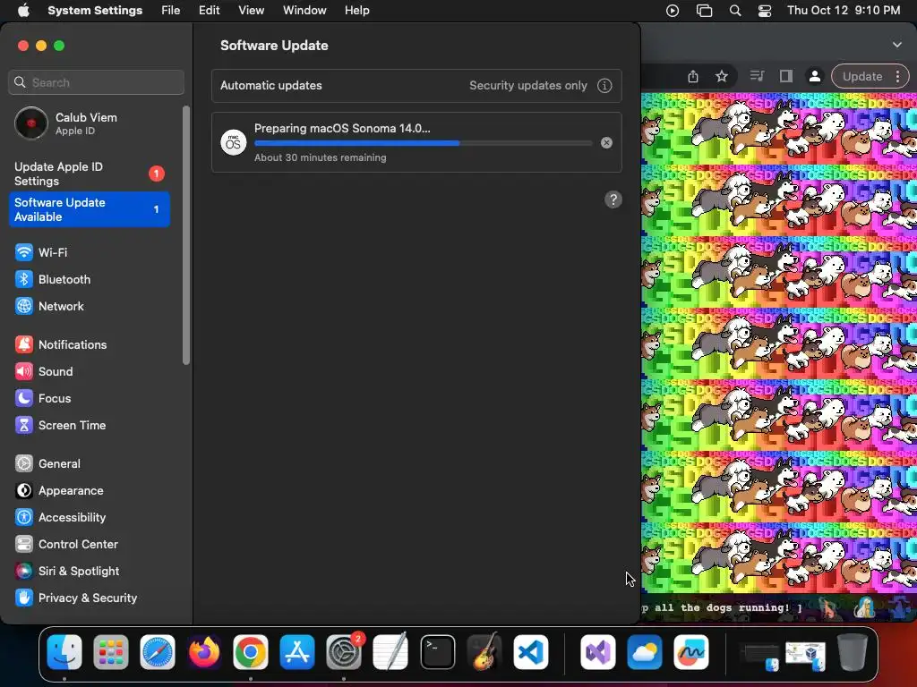
Task: Open Control Center from menu bar
Action: pyautogui.click(x=765, y=11)
